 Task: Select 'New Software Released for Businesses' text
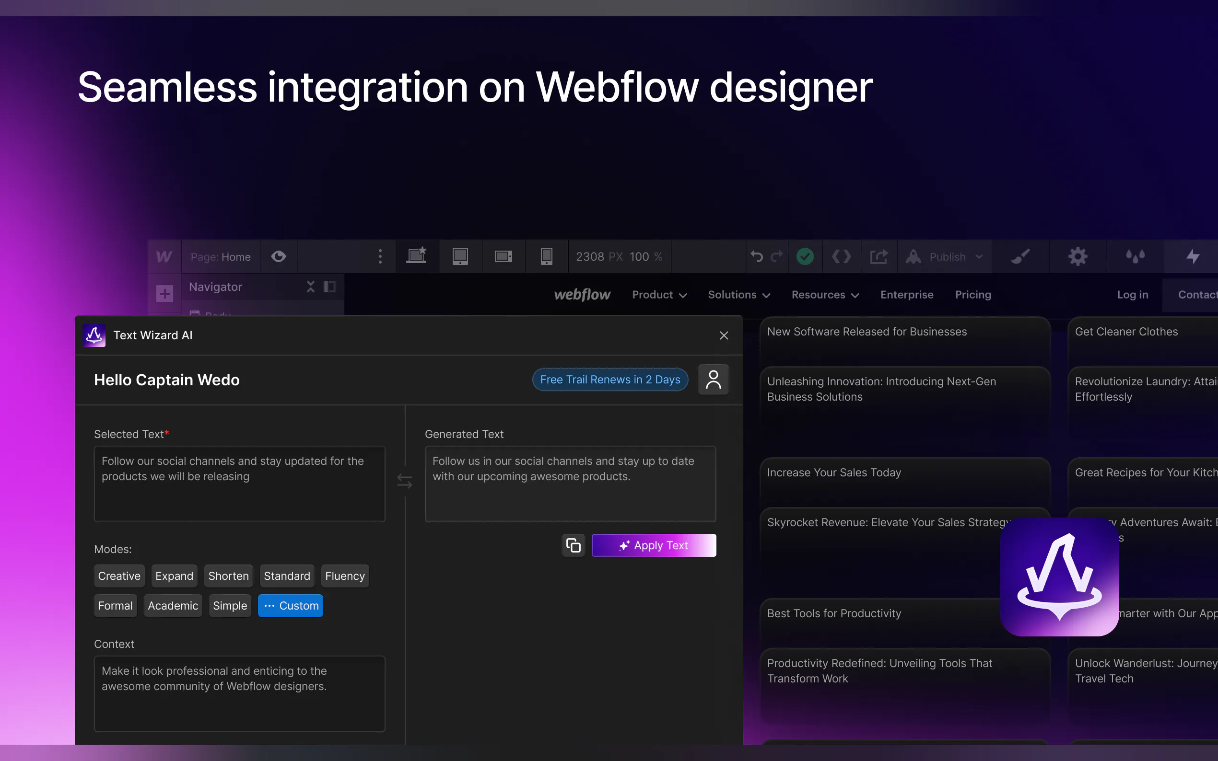coord(867,332)
